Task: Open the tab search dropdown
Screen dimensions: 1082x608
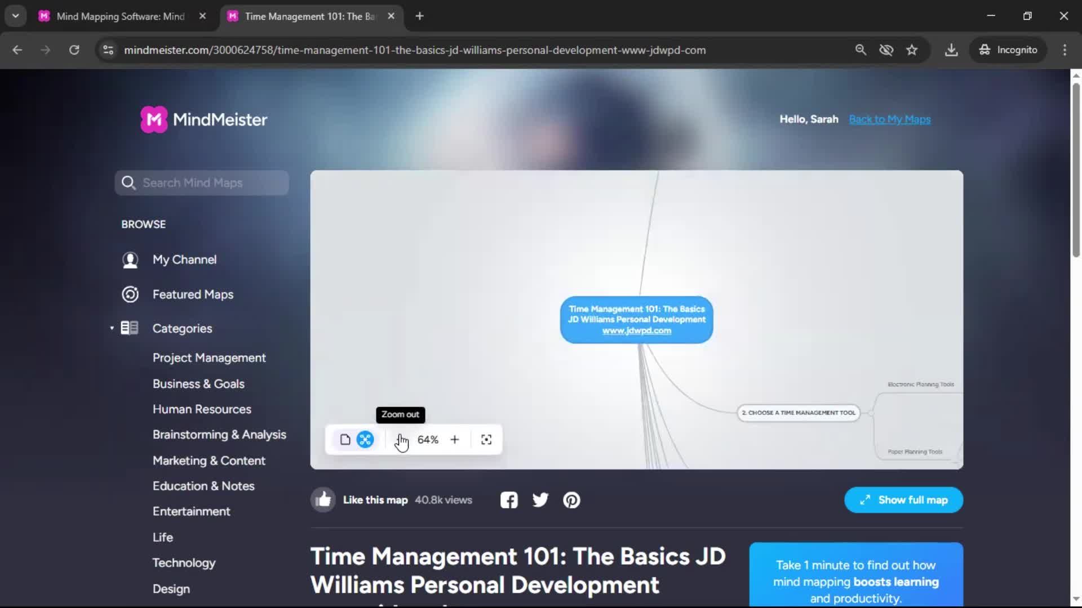Action: pyautogui.click(x=16, y=16)
